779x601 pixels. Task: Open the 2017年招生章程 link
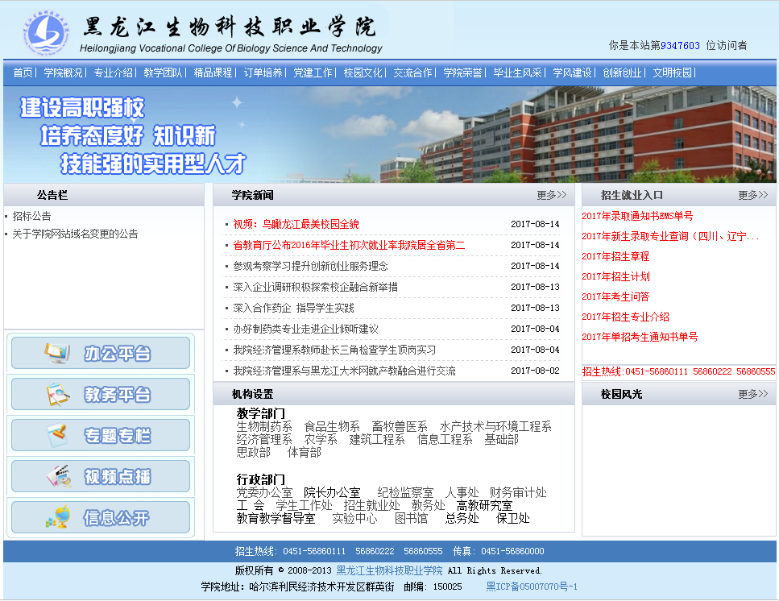click(x=615, y=256)
